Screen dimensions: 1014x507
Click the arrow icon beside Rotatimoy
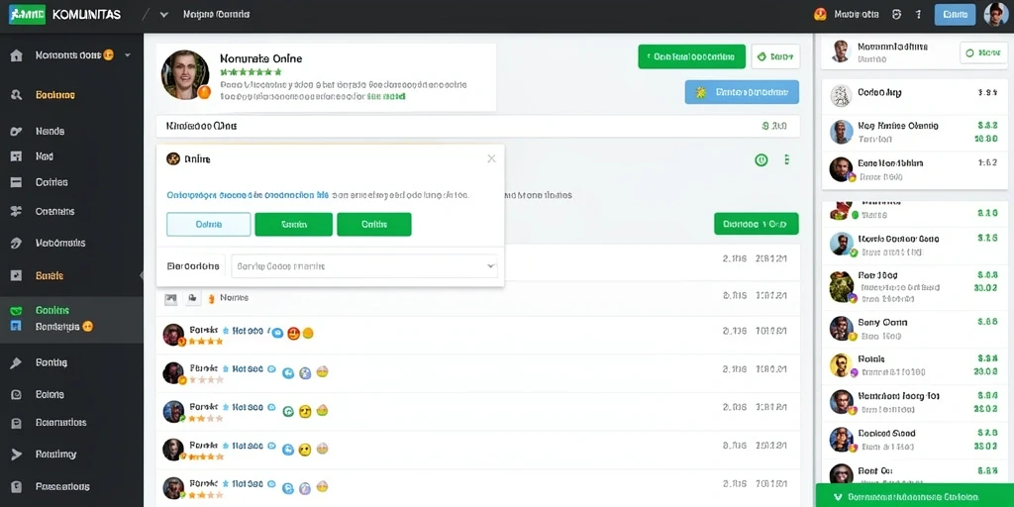click(x=17, y=455)
